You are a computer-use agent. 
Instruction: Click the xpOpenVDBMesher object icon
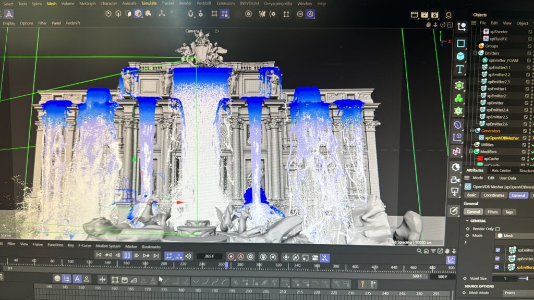point(481,137)
